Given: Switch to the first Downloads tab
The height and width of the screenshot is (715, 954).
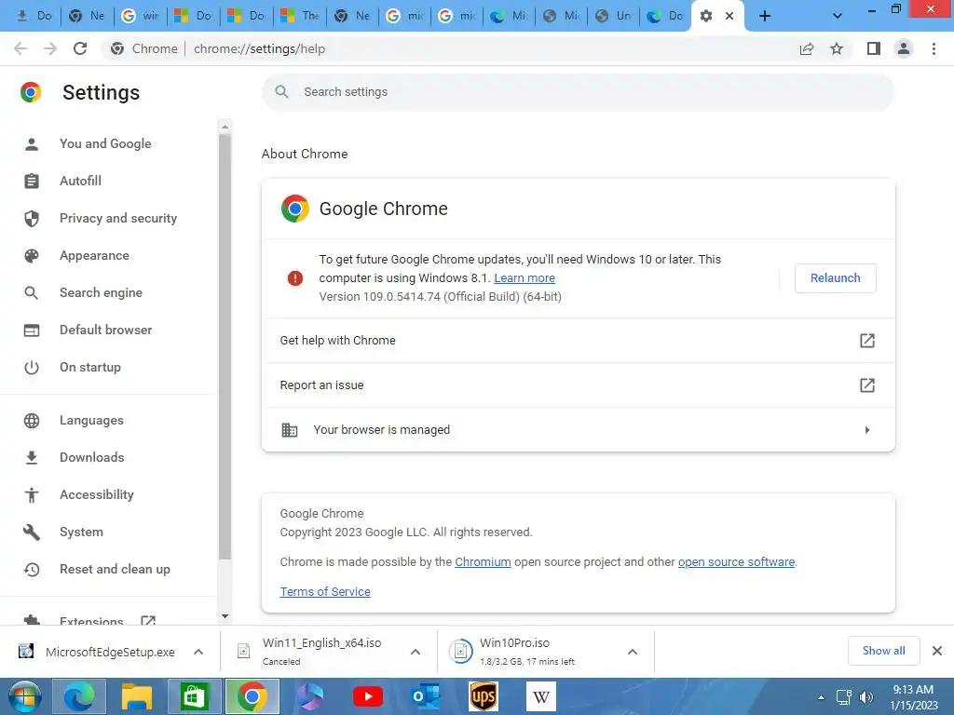Looking at the screenshot, I should 34,16.
